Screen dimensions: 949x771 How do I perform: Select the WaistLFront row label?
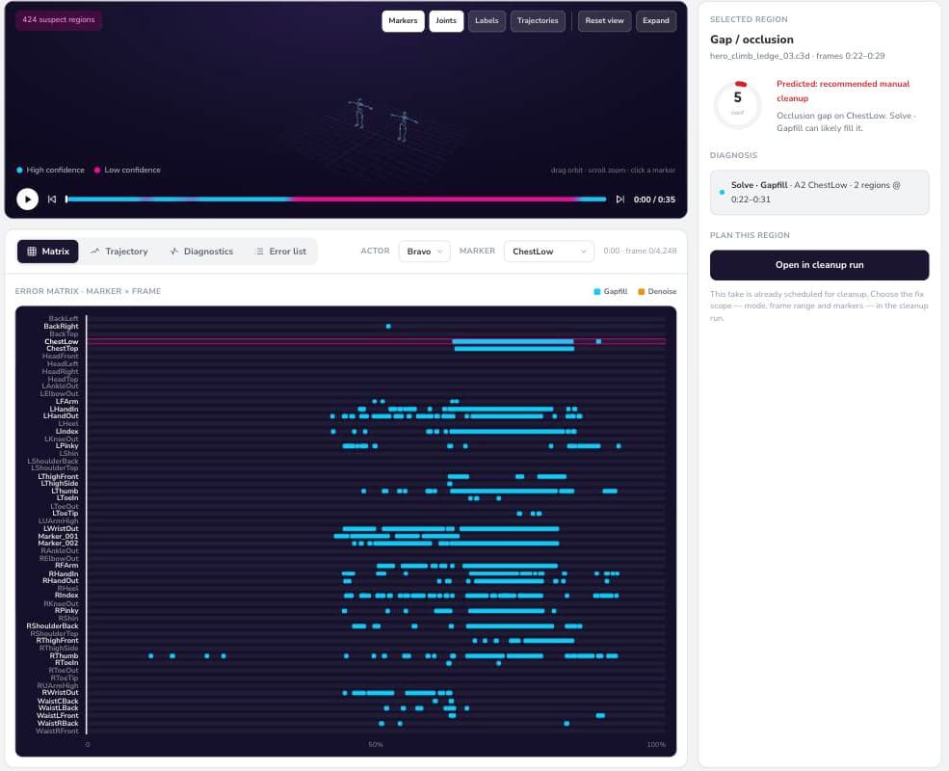pyautogui.click(x=58, y=716)
